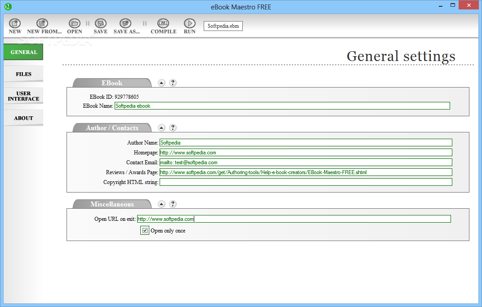482x307 pixels.
Task: Switch to the FILES tab
Action: [23, 74]
